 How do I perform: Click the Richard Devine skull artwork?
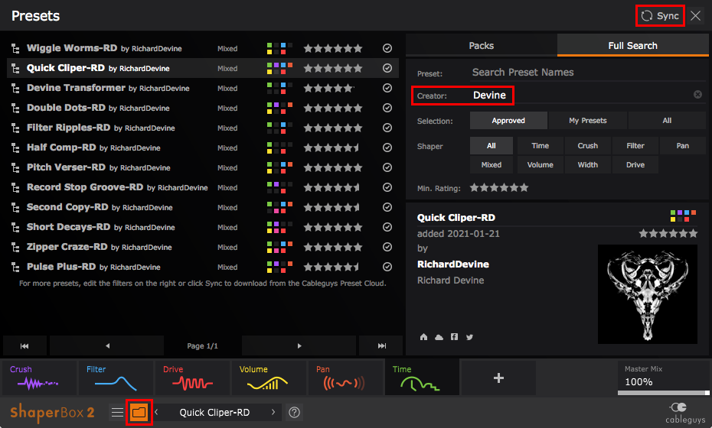pos(648,294)
